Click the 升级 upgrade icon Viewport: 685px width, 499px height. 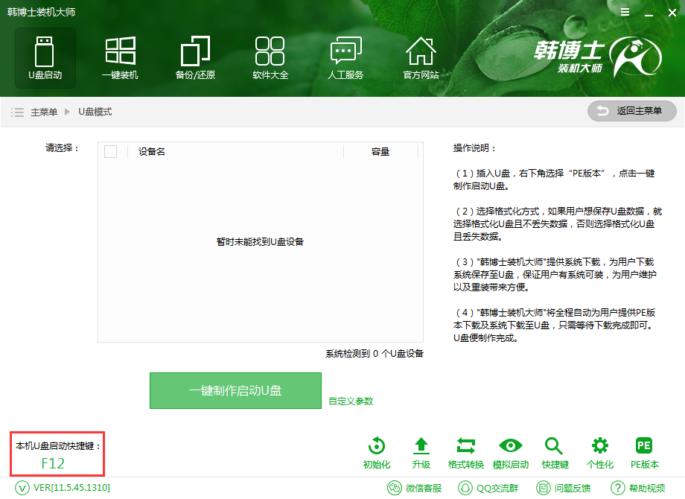pyautogui.click(x=421, y=453)
